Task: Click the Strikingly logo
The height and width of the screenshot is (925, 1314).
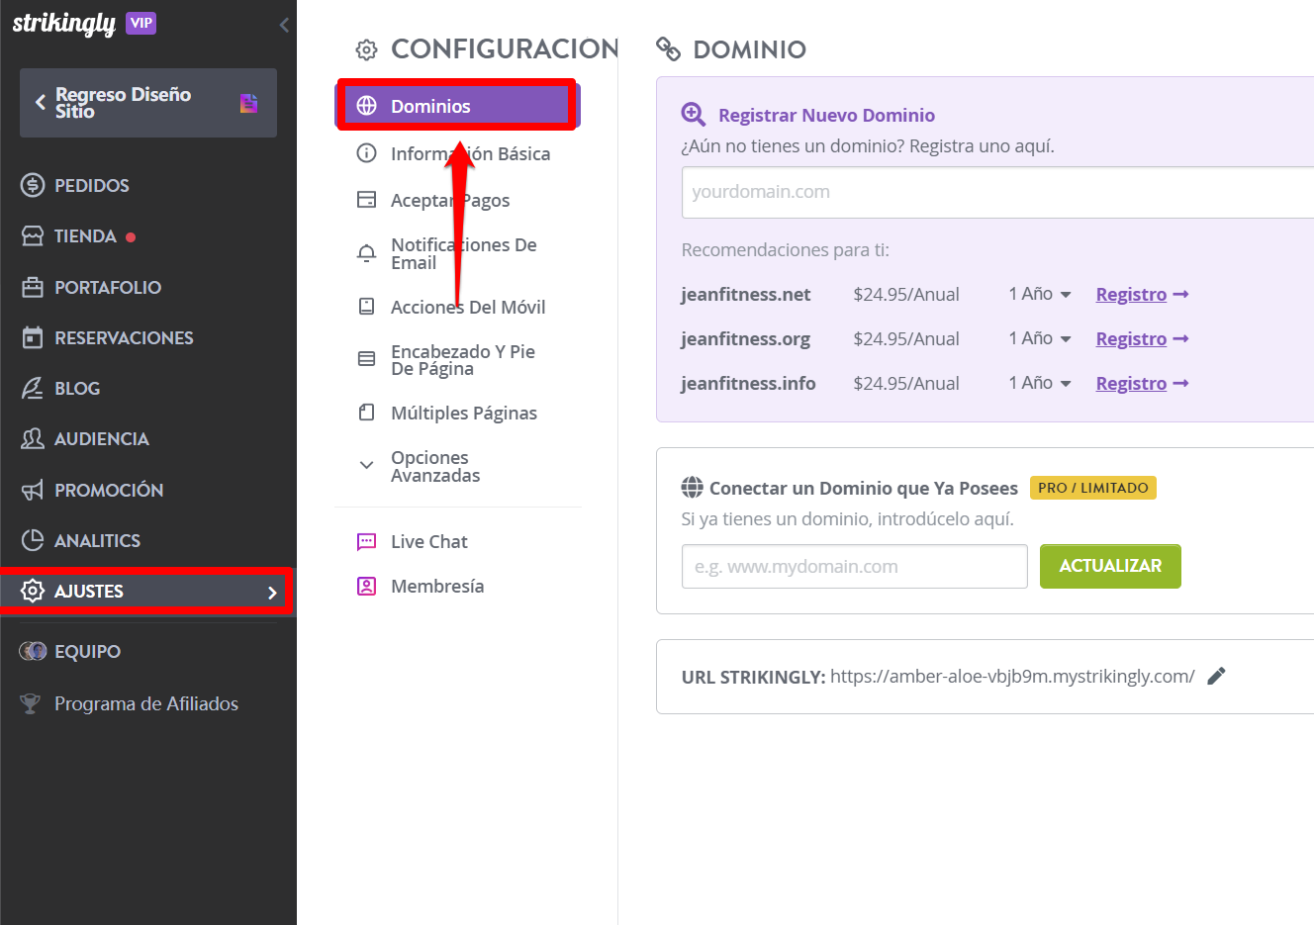Action: pyautogui.click(x=64, y=24)
